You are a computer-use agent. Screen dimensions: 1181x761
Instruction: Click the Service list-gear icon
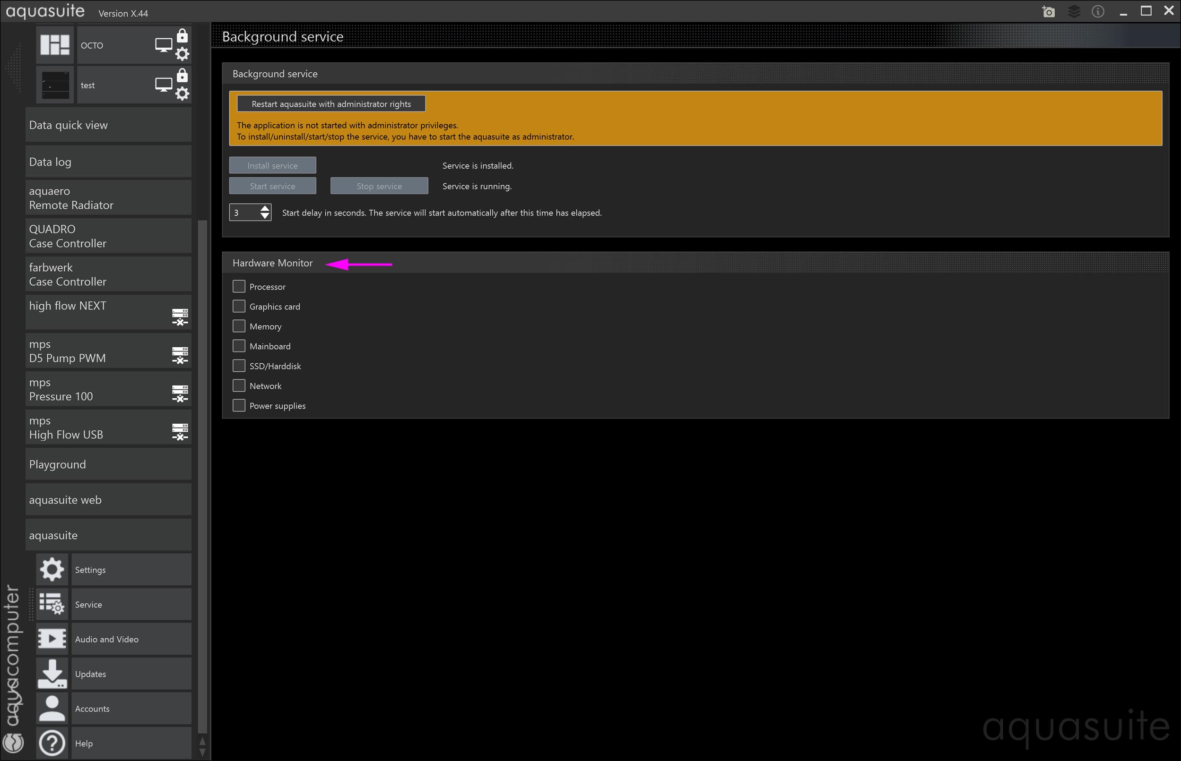[x=52, y=604]
